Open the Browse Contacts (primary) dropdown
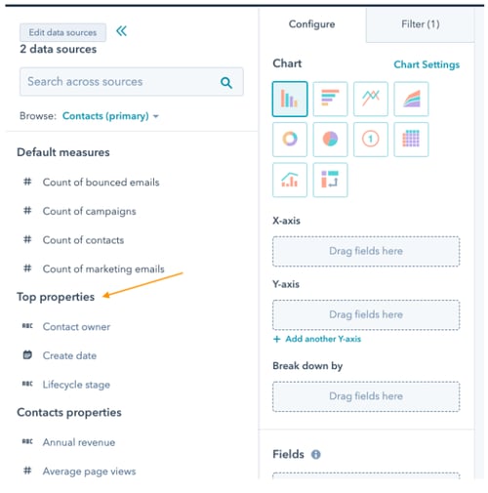The width and height of the screenshot is (488, 493). [x=110, y=116]
